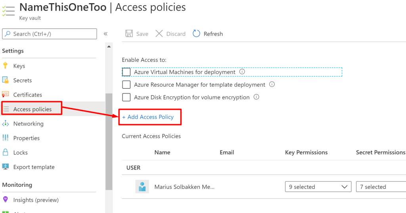Collapse the sidebar with double-chevron button
The image size is (406, 213).
(105, 34)
